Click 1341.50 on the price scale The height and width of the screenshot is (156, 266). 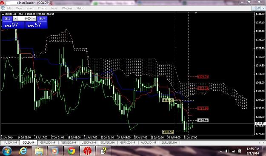[260, 14]
